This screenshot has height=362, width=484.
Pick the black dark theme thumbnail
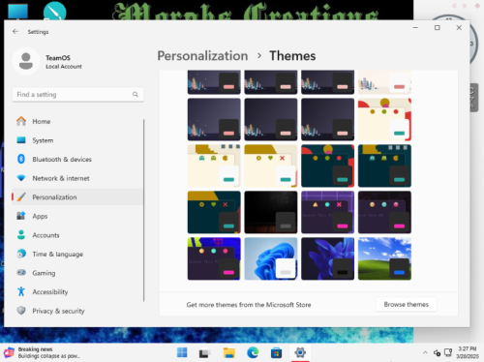click(271, 212)
